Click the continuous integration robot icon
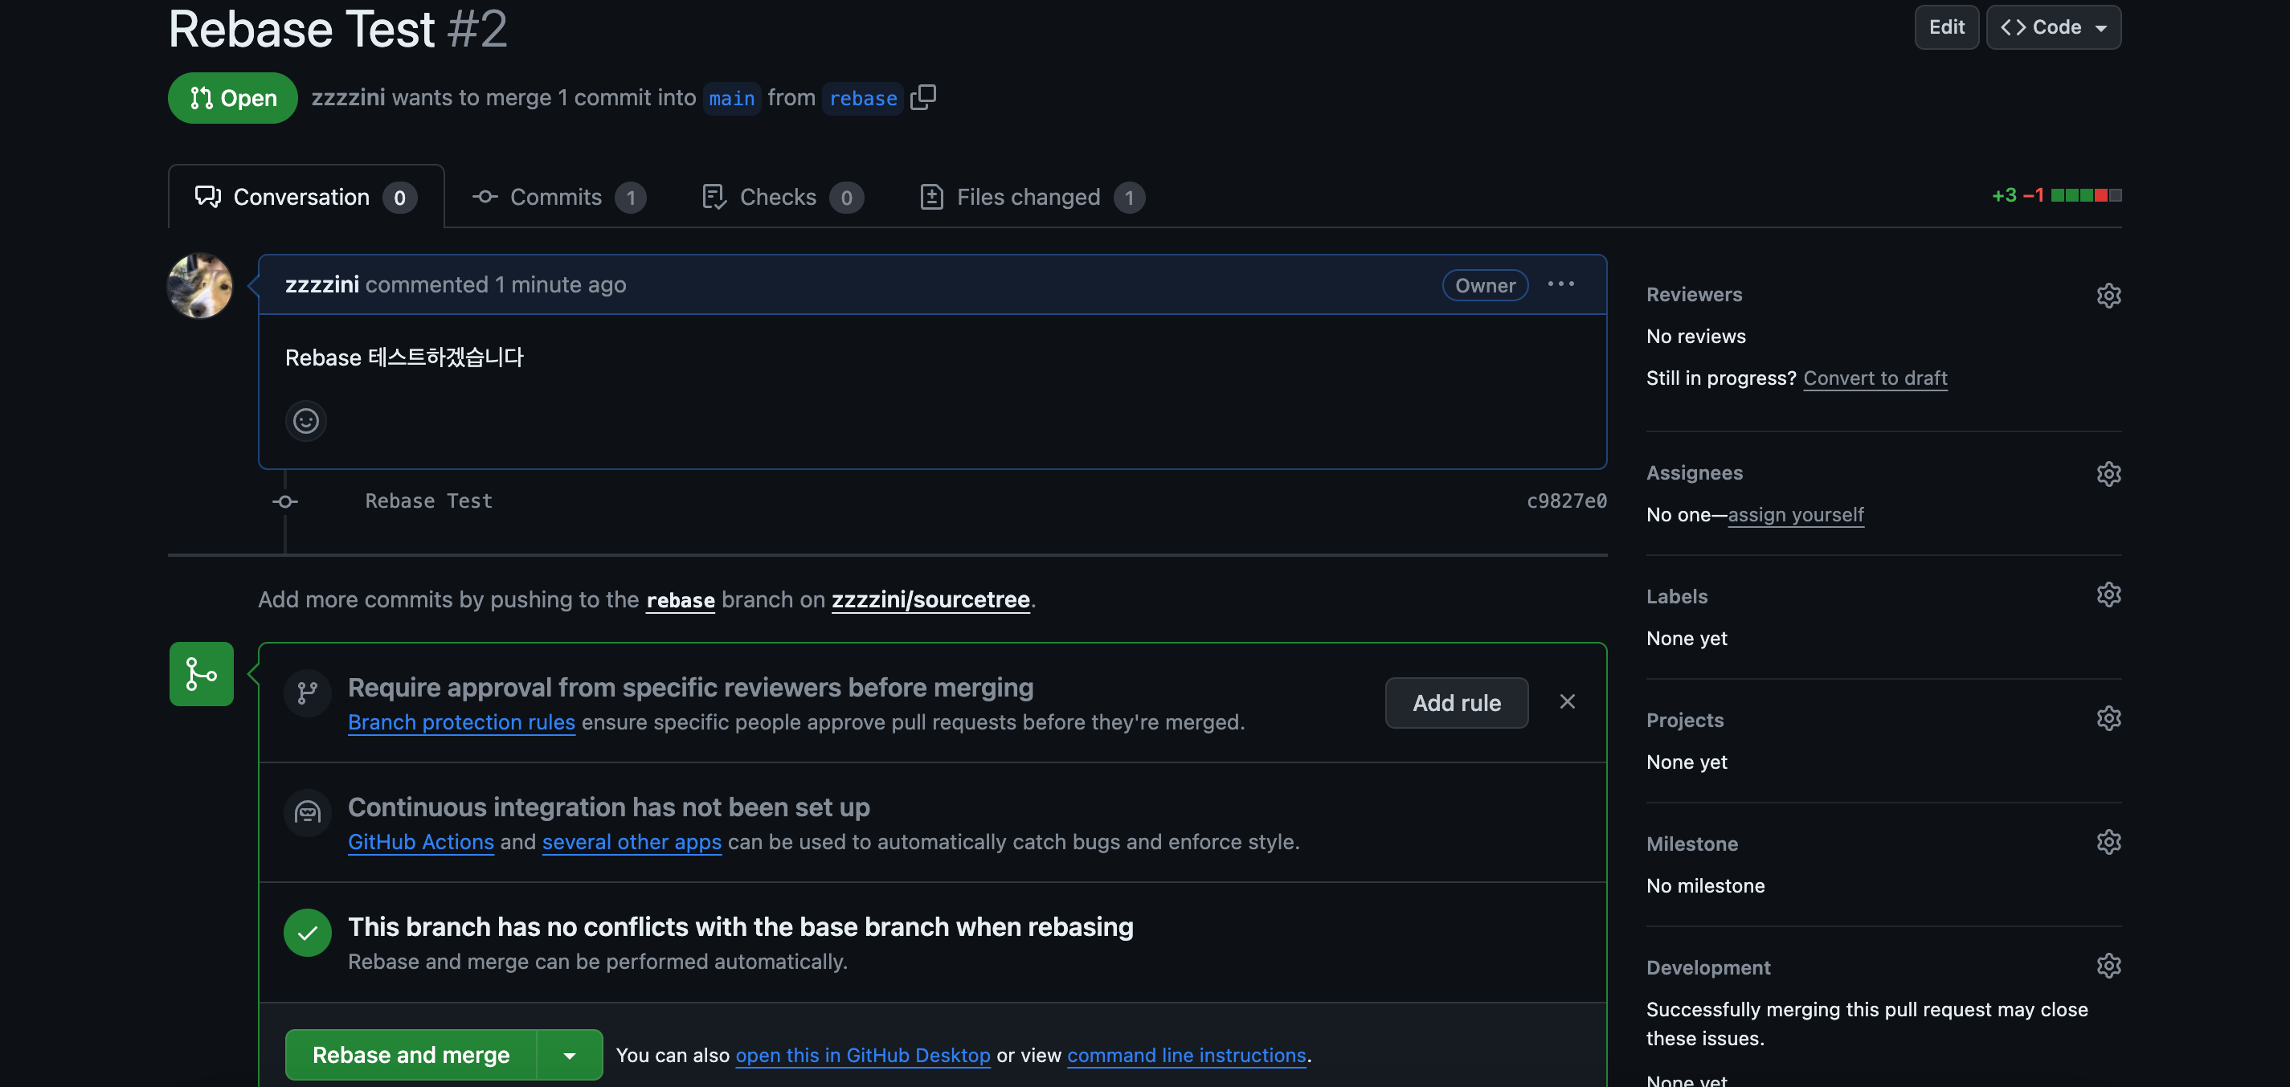This screenshot has height=1087, width=2290. [x=308, y=812]
